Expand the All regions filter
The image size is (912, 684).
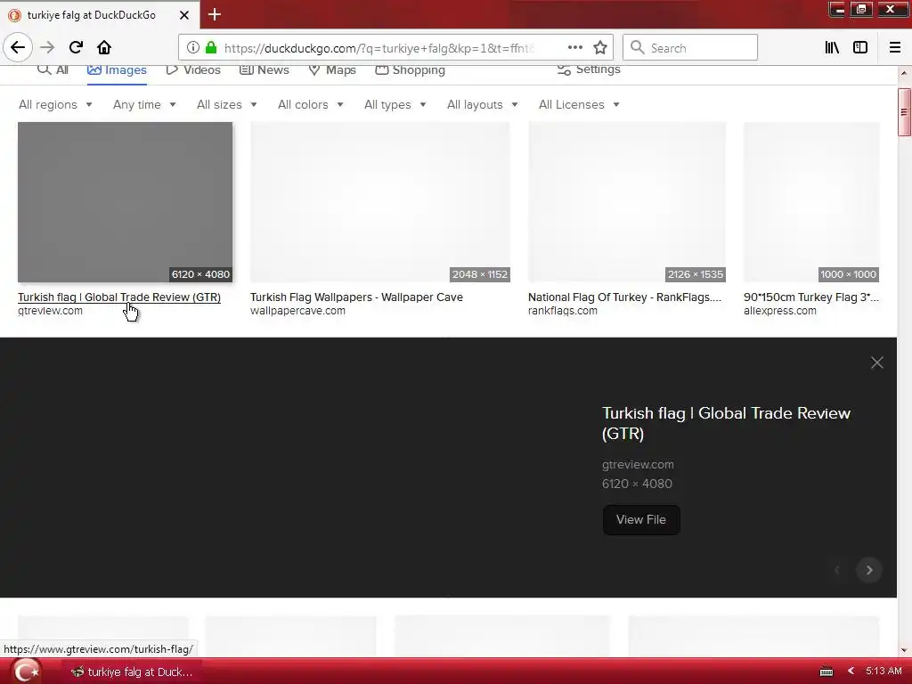(55, 105)
